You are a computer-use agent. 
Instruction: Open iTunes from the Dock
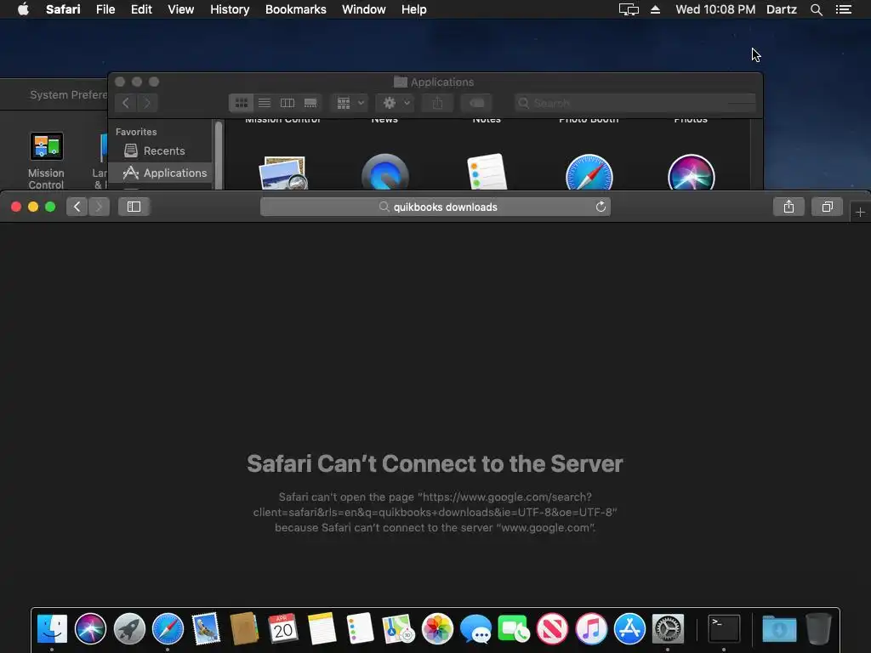[591, 629]
